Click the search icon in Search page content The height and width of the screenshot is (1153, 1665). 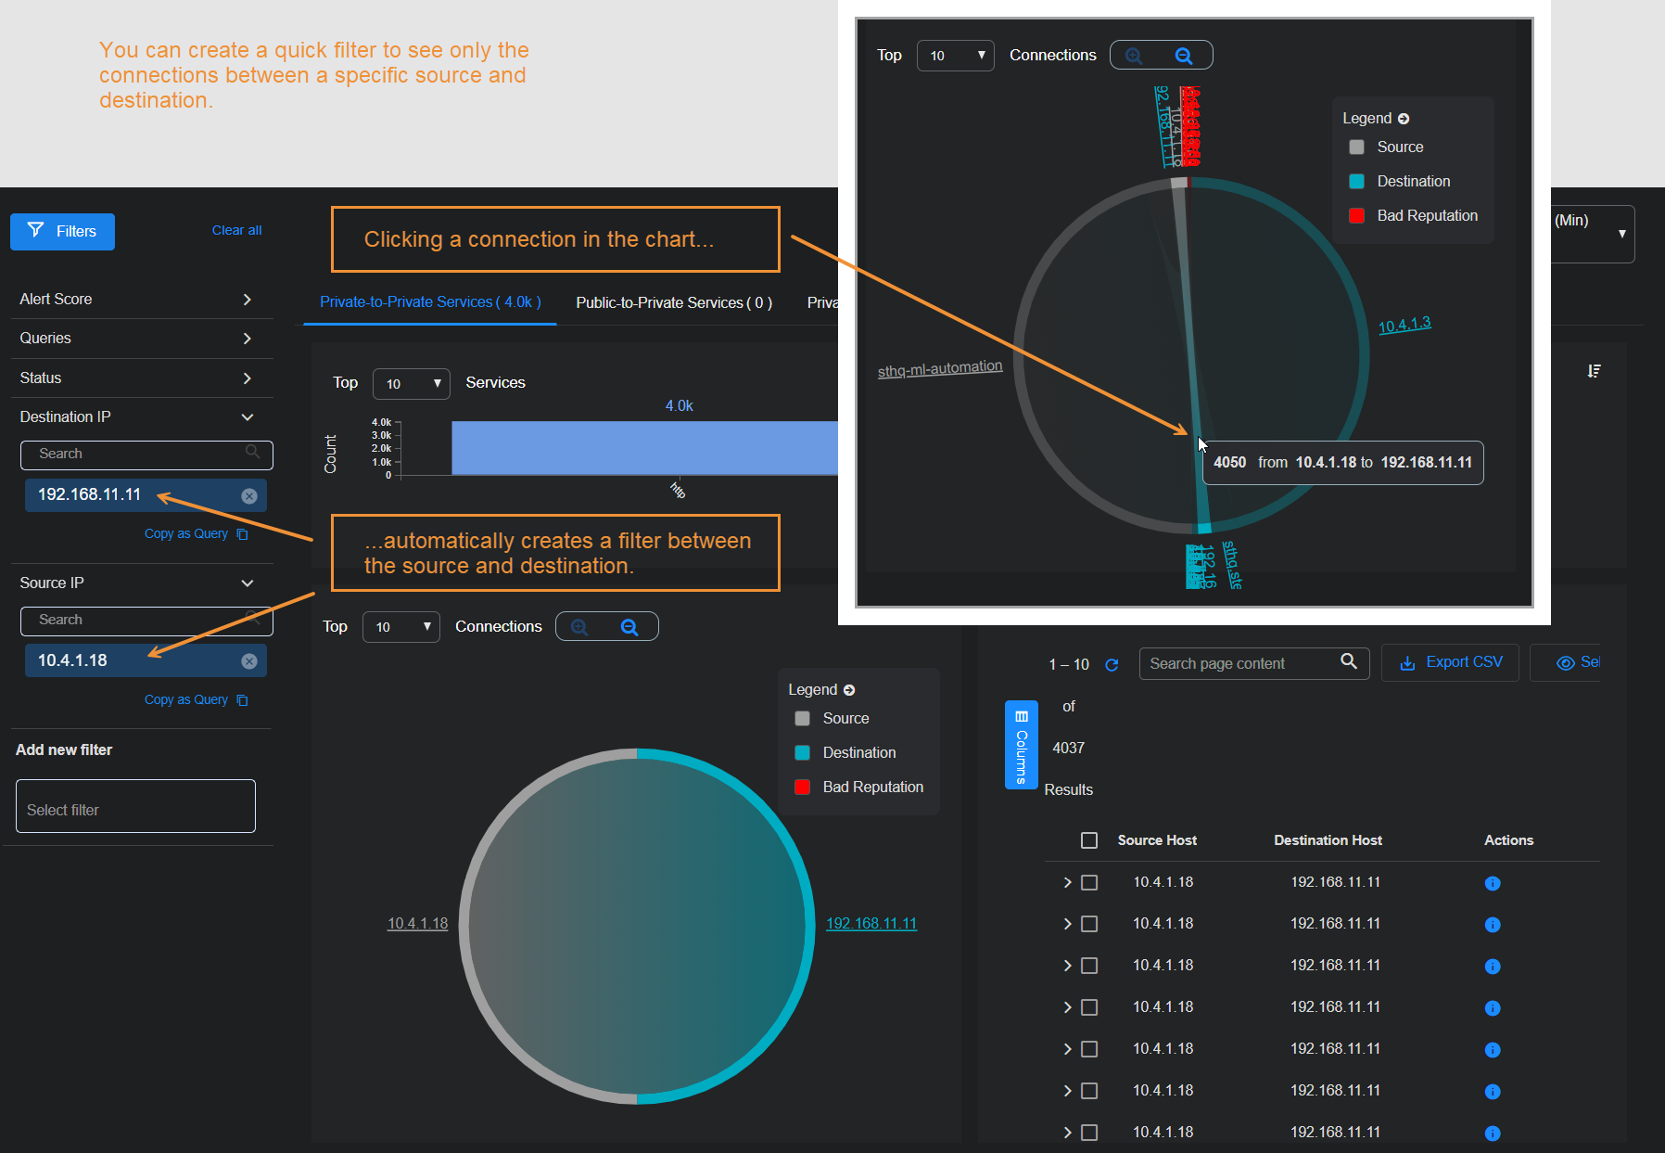(1349, 662)
